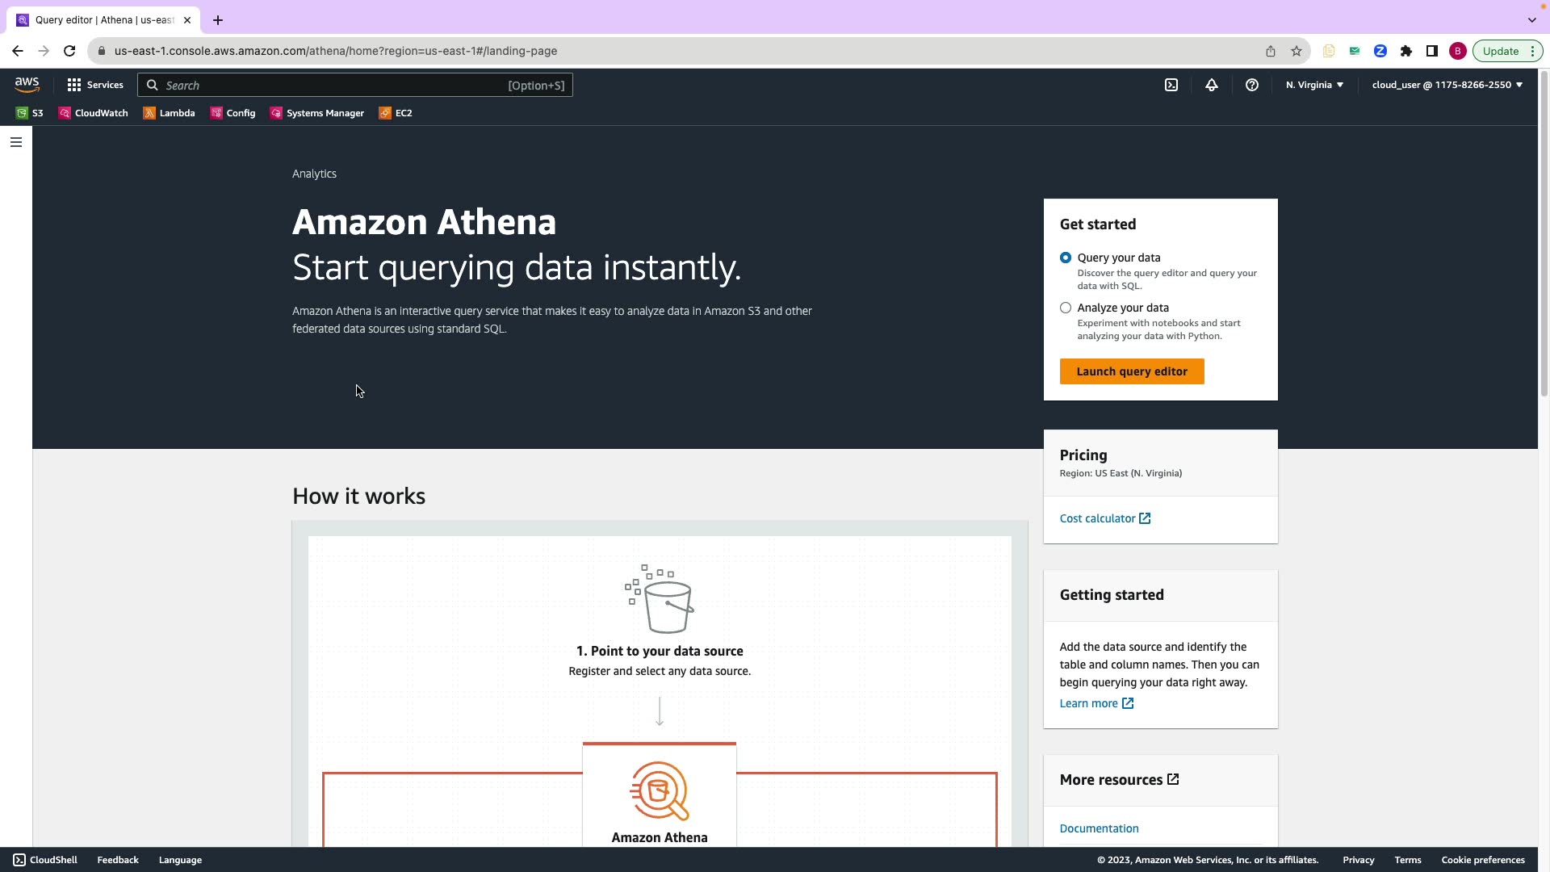Expand the hamburger side navigation menu
The width and height of the screenshot is (1550, 872).
[x=16, y=142]
